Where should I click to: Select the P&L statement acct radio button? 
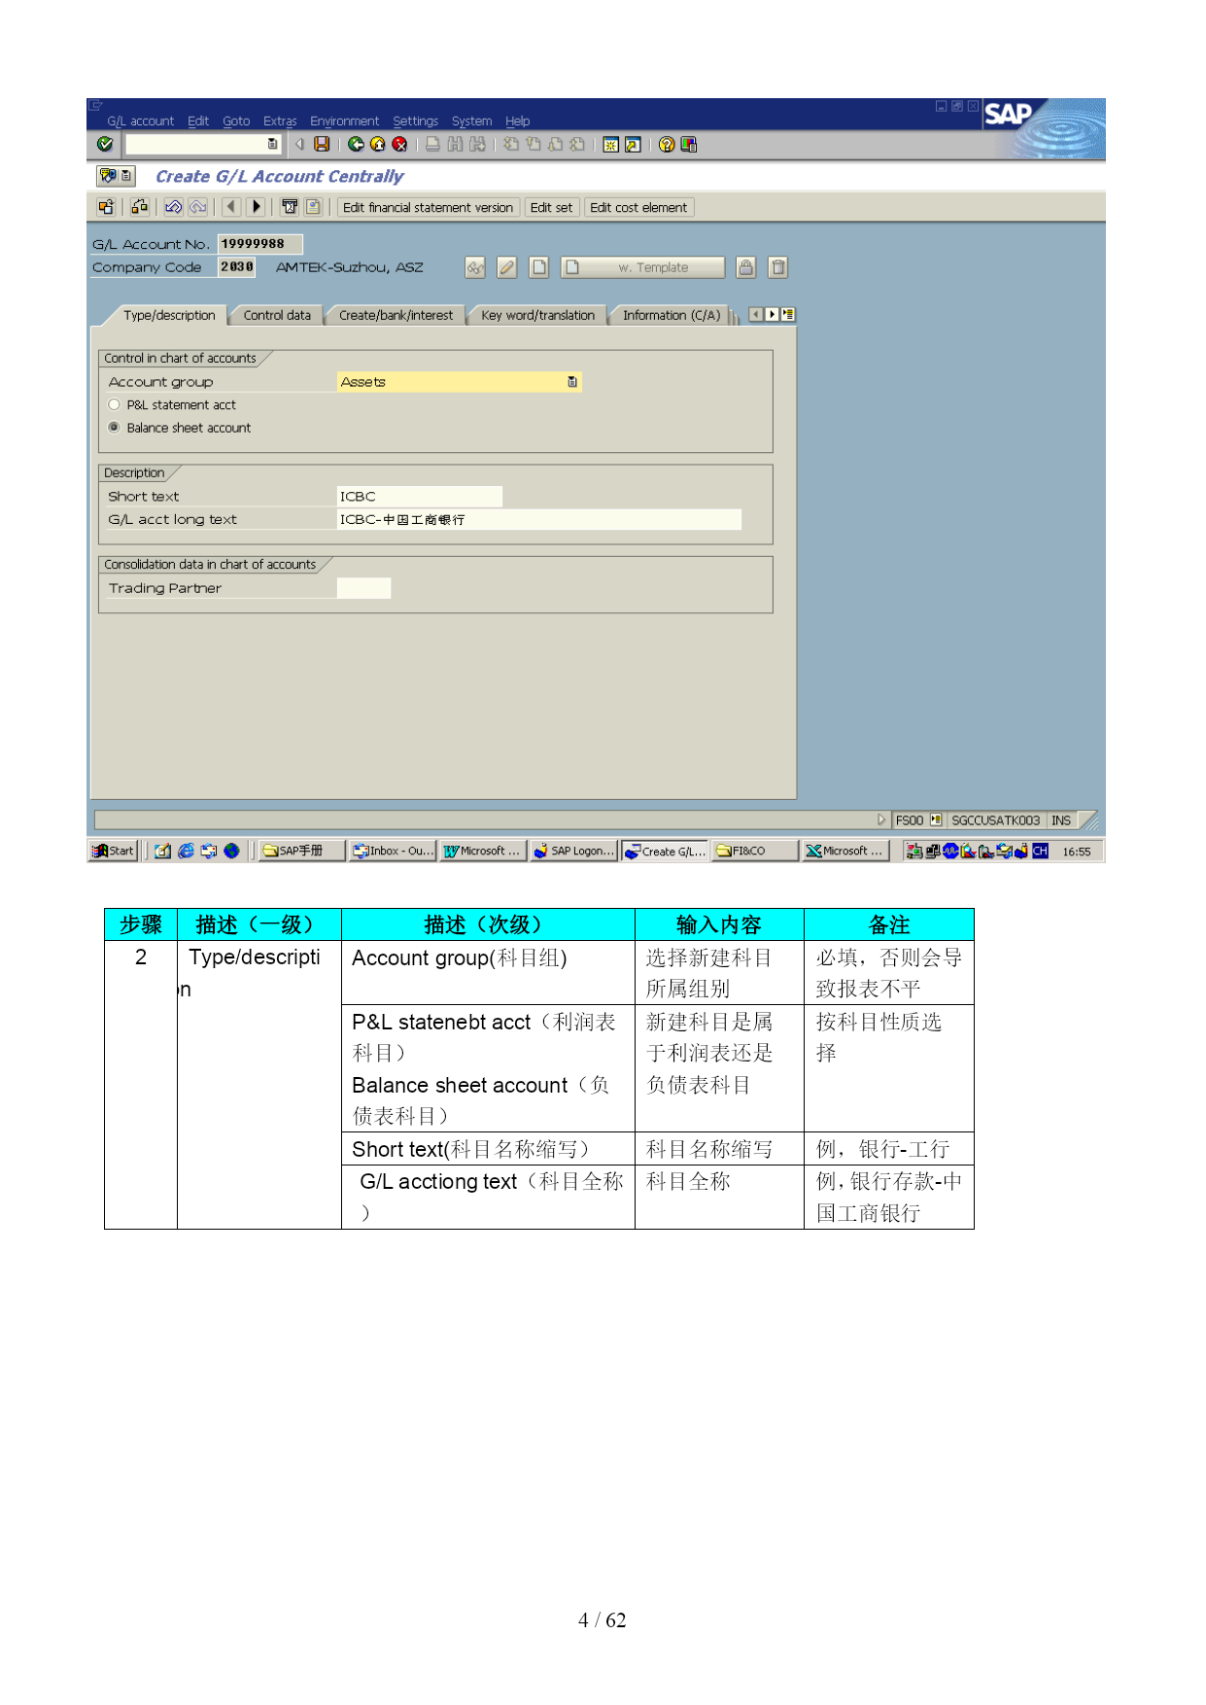tap(115, 405)
